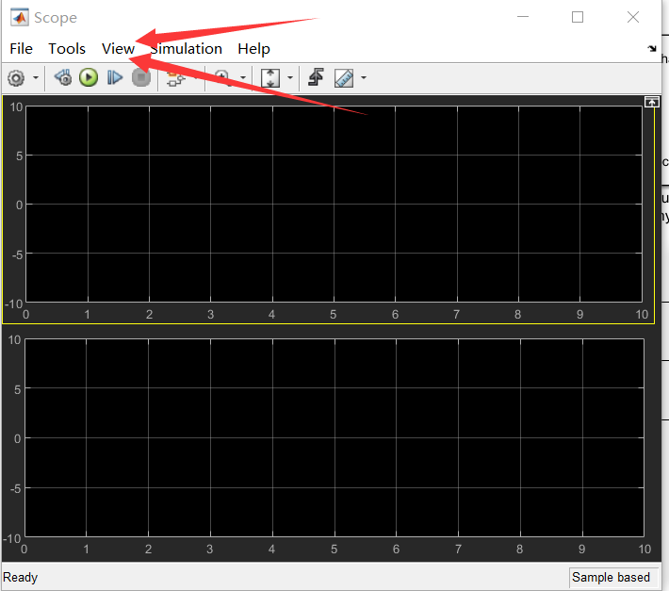Click the Highlight Simulink Block icon
Viewport: 669px width, 591px height.
pyautogui.click(x=175, y=79)
